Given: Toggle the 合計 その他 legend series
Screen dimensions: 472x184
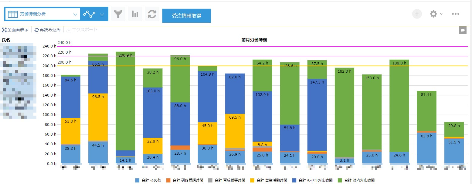Looking at the screenshot, I should pyautogui.click(x=149, y=180).
